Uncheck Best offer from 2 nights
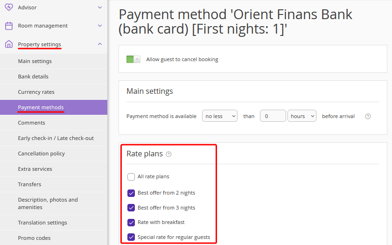The height and width of the screenshot is (245, 392). (131, 193)
